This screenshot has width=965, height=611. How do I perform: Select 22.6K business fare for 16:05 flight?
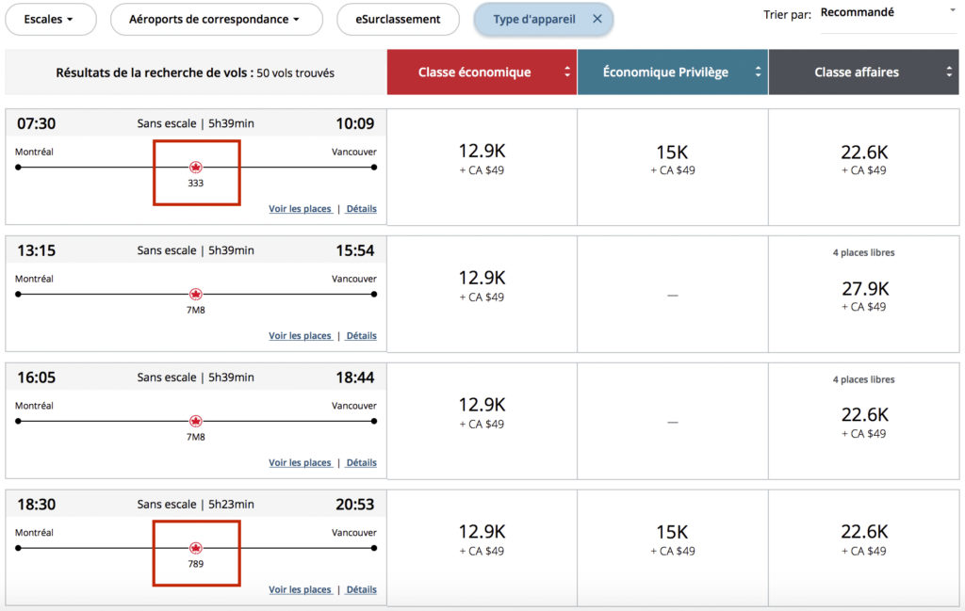(864, 422)
